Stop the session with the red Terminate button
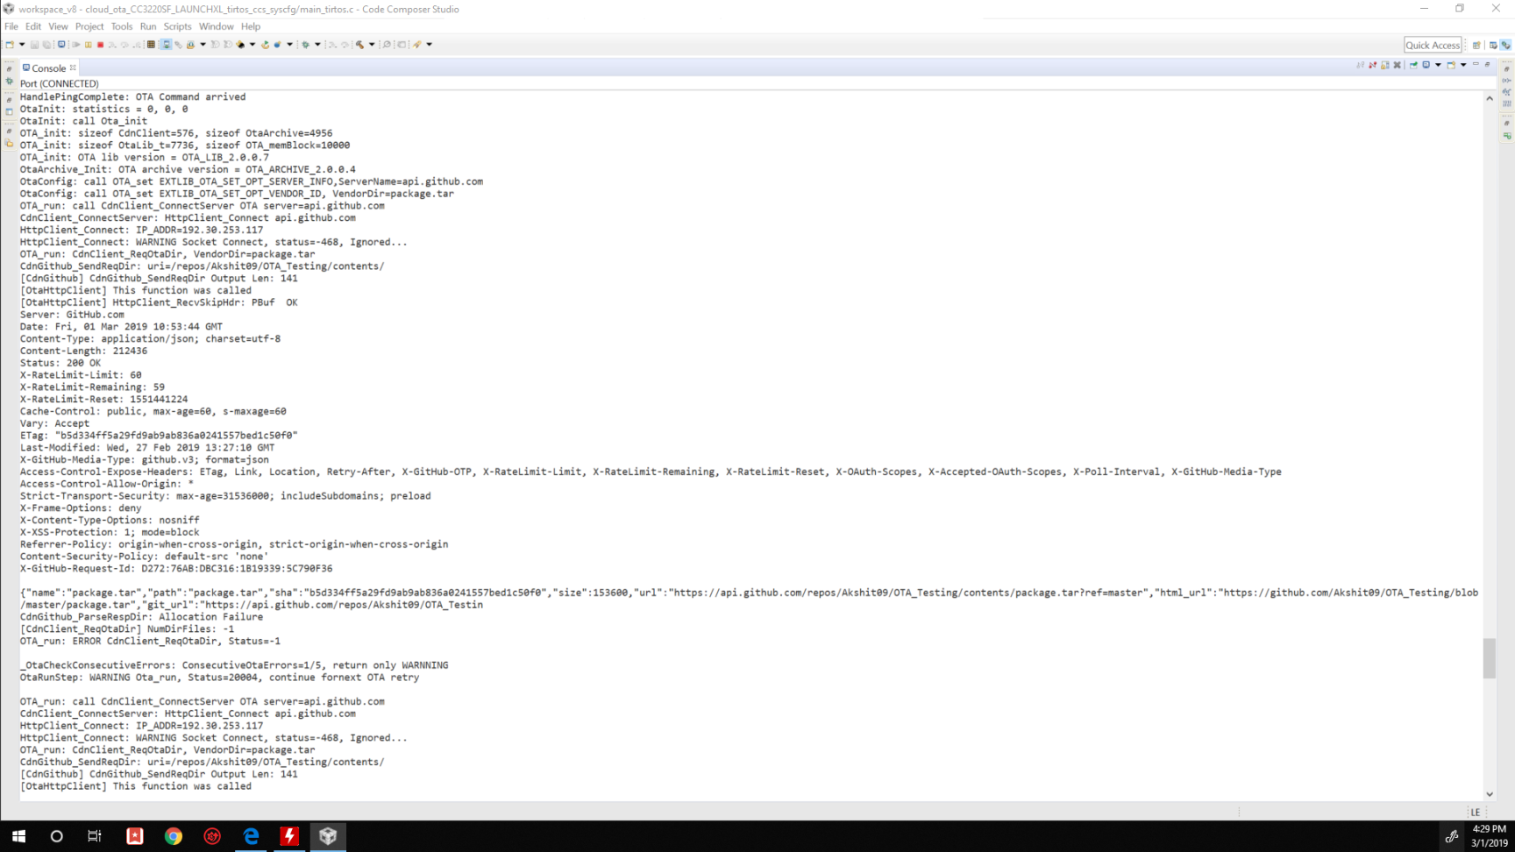1515x852 pixels. point(100,45)
